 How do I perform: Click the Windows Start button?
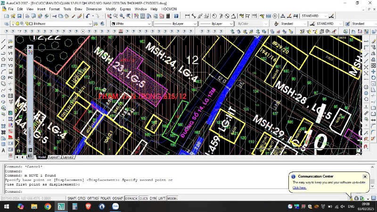pos(7,206)
